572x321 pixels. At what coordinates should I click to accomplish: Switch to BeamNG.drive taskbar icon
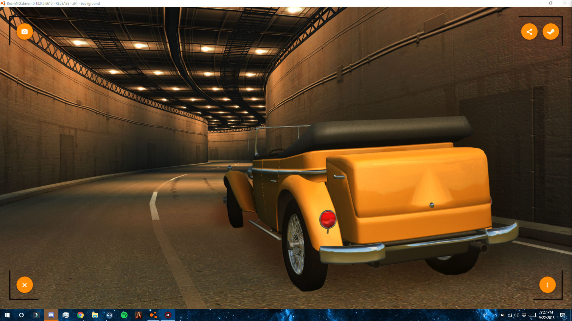coord(153,315)
